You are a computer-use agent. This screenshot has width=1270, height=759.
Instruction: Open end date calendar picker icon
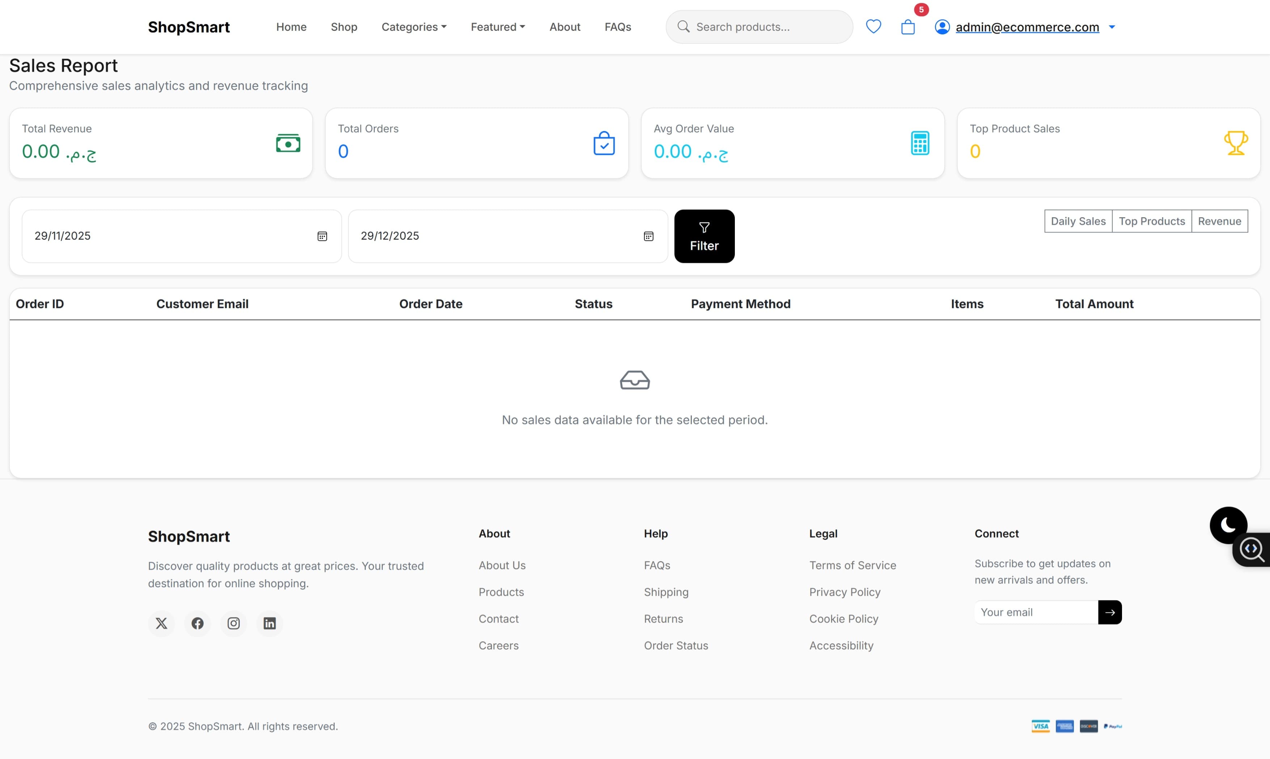point(648,236)
